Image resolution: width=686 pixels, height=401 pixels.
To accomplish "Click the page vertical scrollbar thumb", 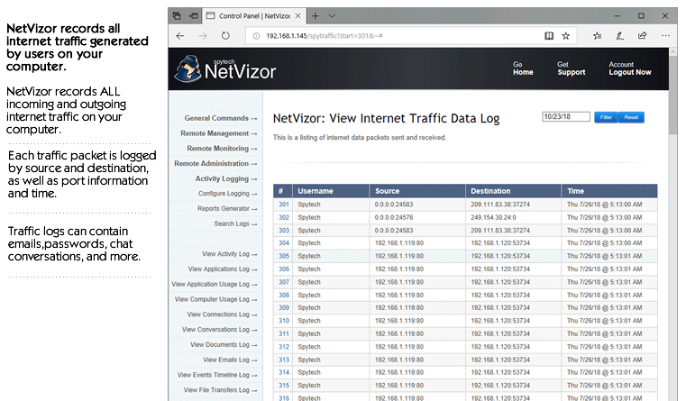I will 672,96.
